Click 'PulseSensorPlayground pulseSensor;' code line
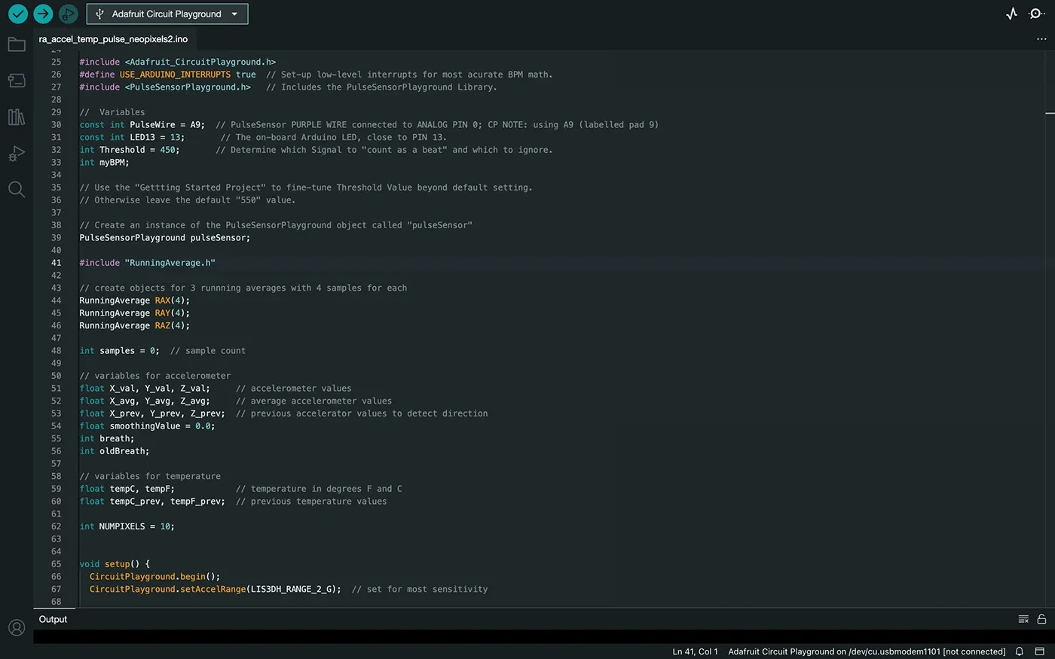 tap(165, 238)
